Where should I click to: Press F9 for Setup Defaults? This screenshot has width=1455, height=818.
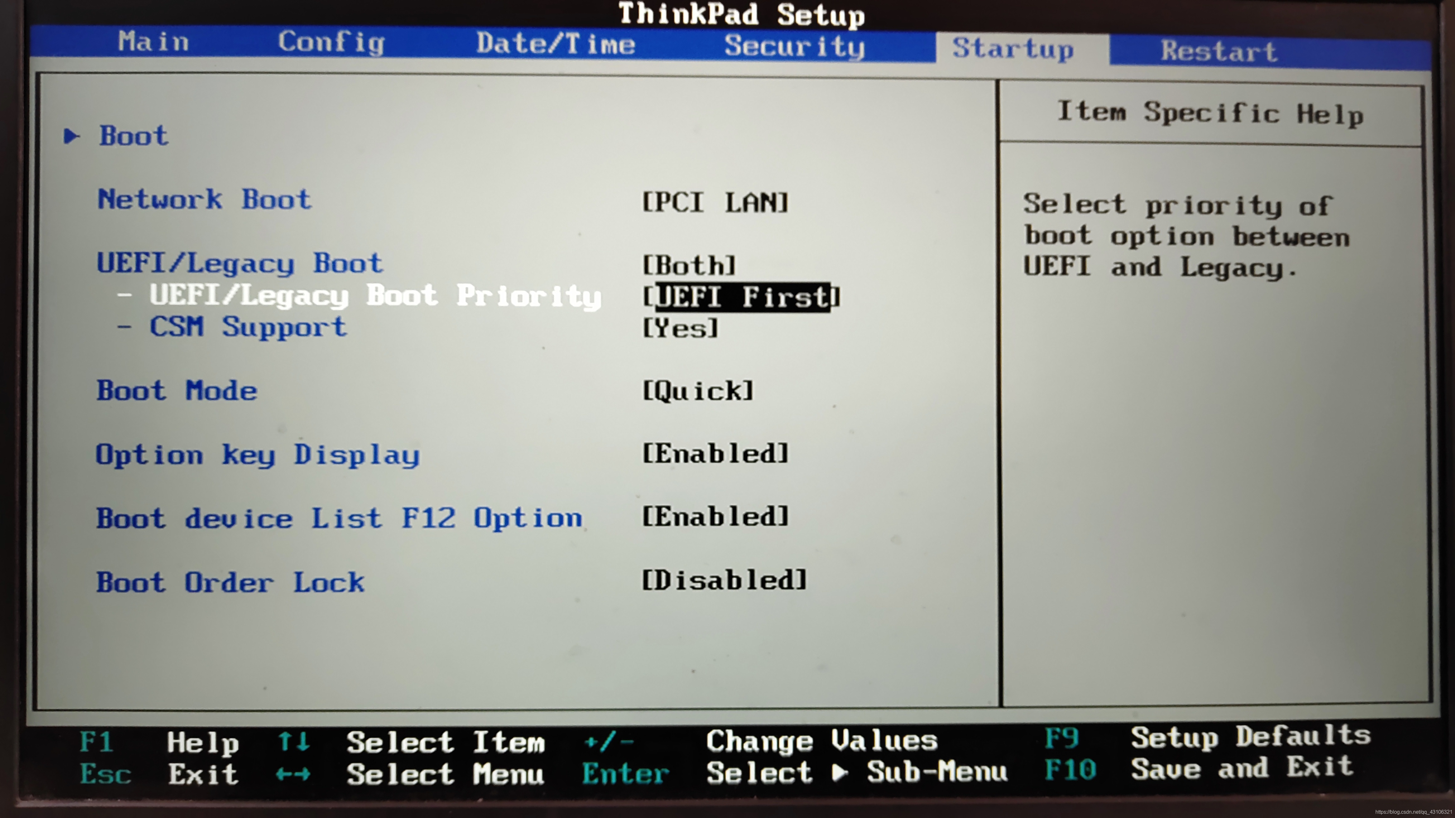point(1199,737)
